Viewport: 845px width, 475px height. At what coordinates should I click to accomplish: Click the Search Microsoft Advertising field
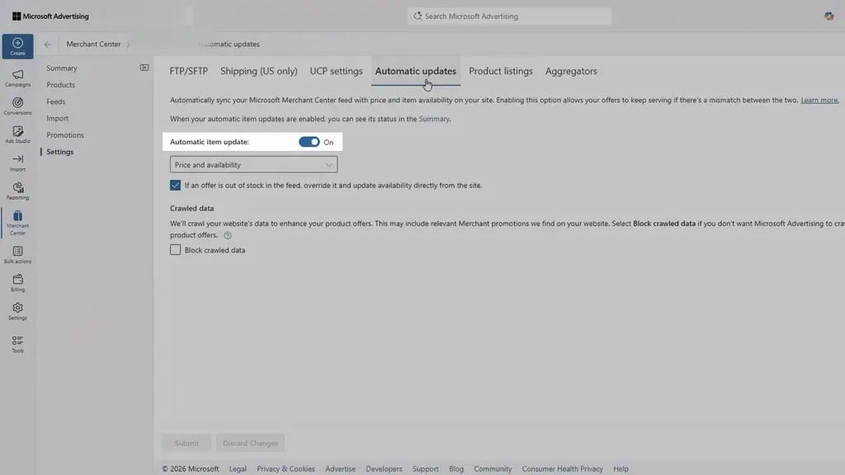pos(510,16)
